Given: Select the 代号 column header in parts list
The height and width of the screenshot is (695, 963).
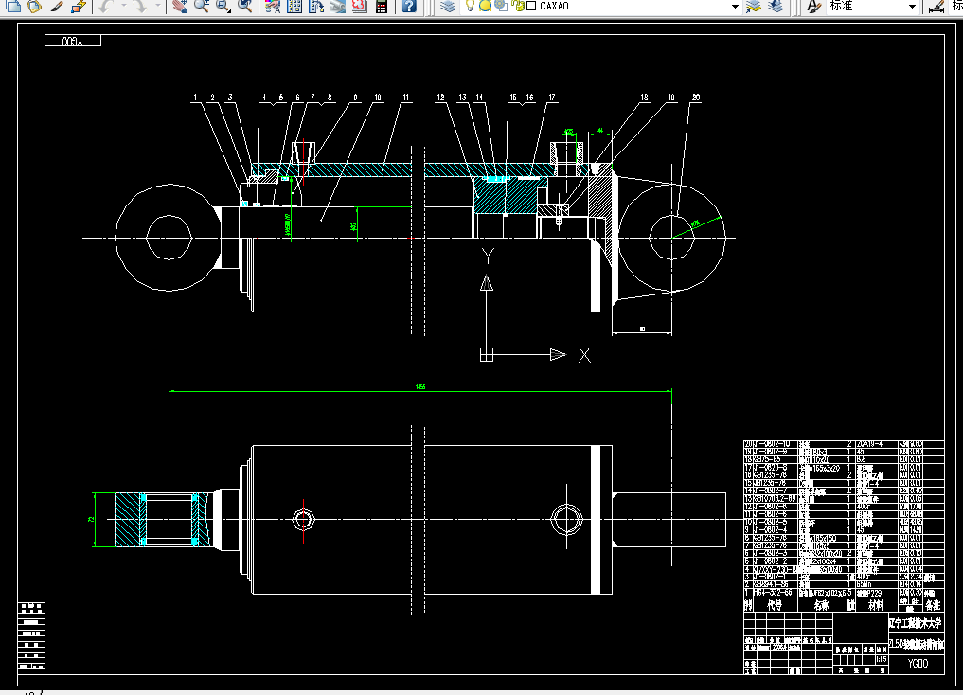Looking at the screenshot, I should [x=774, y=605].
